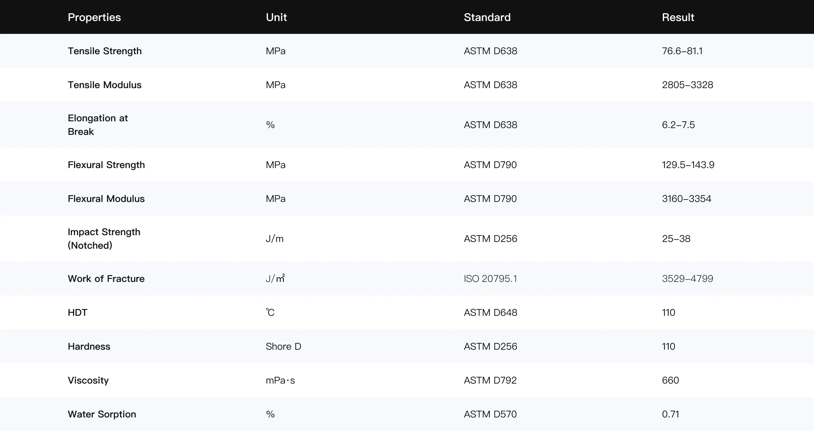Click the ASTM D570 standard cell
The height and width of the screenshot is (431, 814).
pos(490,414)
